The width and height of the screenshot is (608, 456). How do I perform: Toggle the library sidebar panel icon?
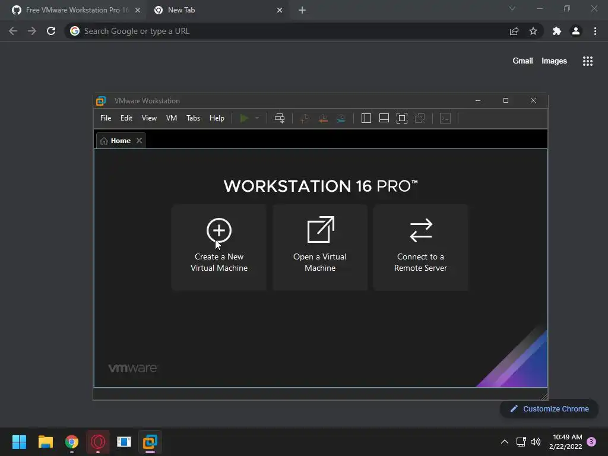(x=366, y=118)
